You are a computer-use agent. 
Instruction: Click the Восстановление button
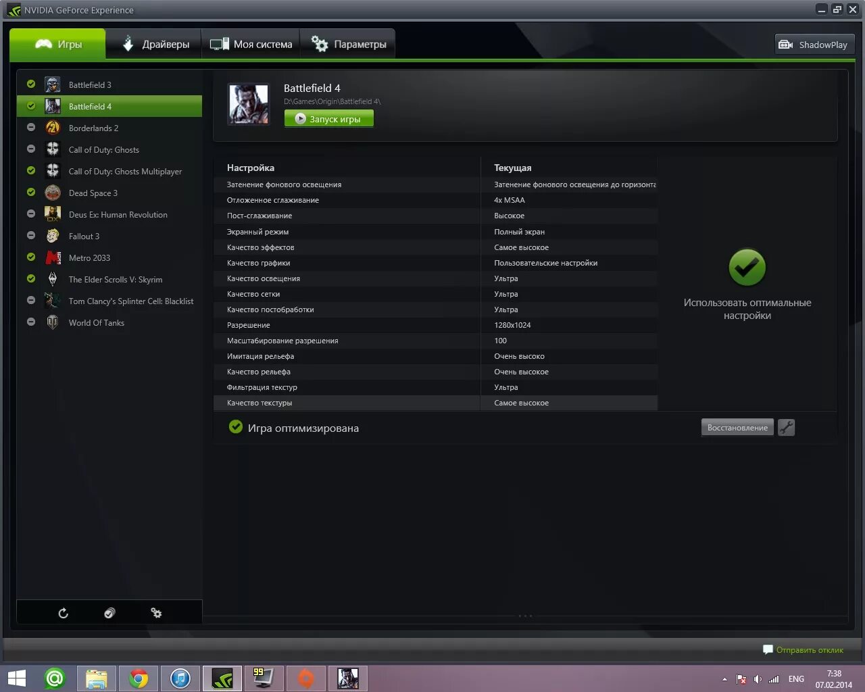pyautogui.click(x=737, y=427)
